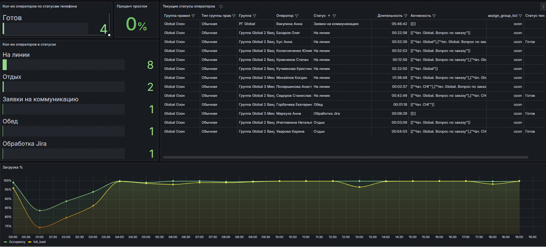Click info icon beside Текущие статусы операторов
The height and width of the screenshot is (247, 546).
point(221,7)
